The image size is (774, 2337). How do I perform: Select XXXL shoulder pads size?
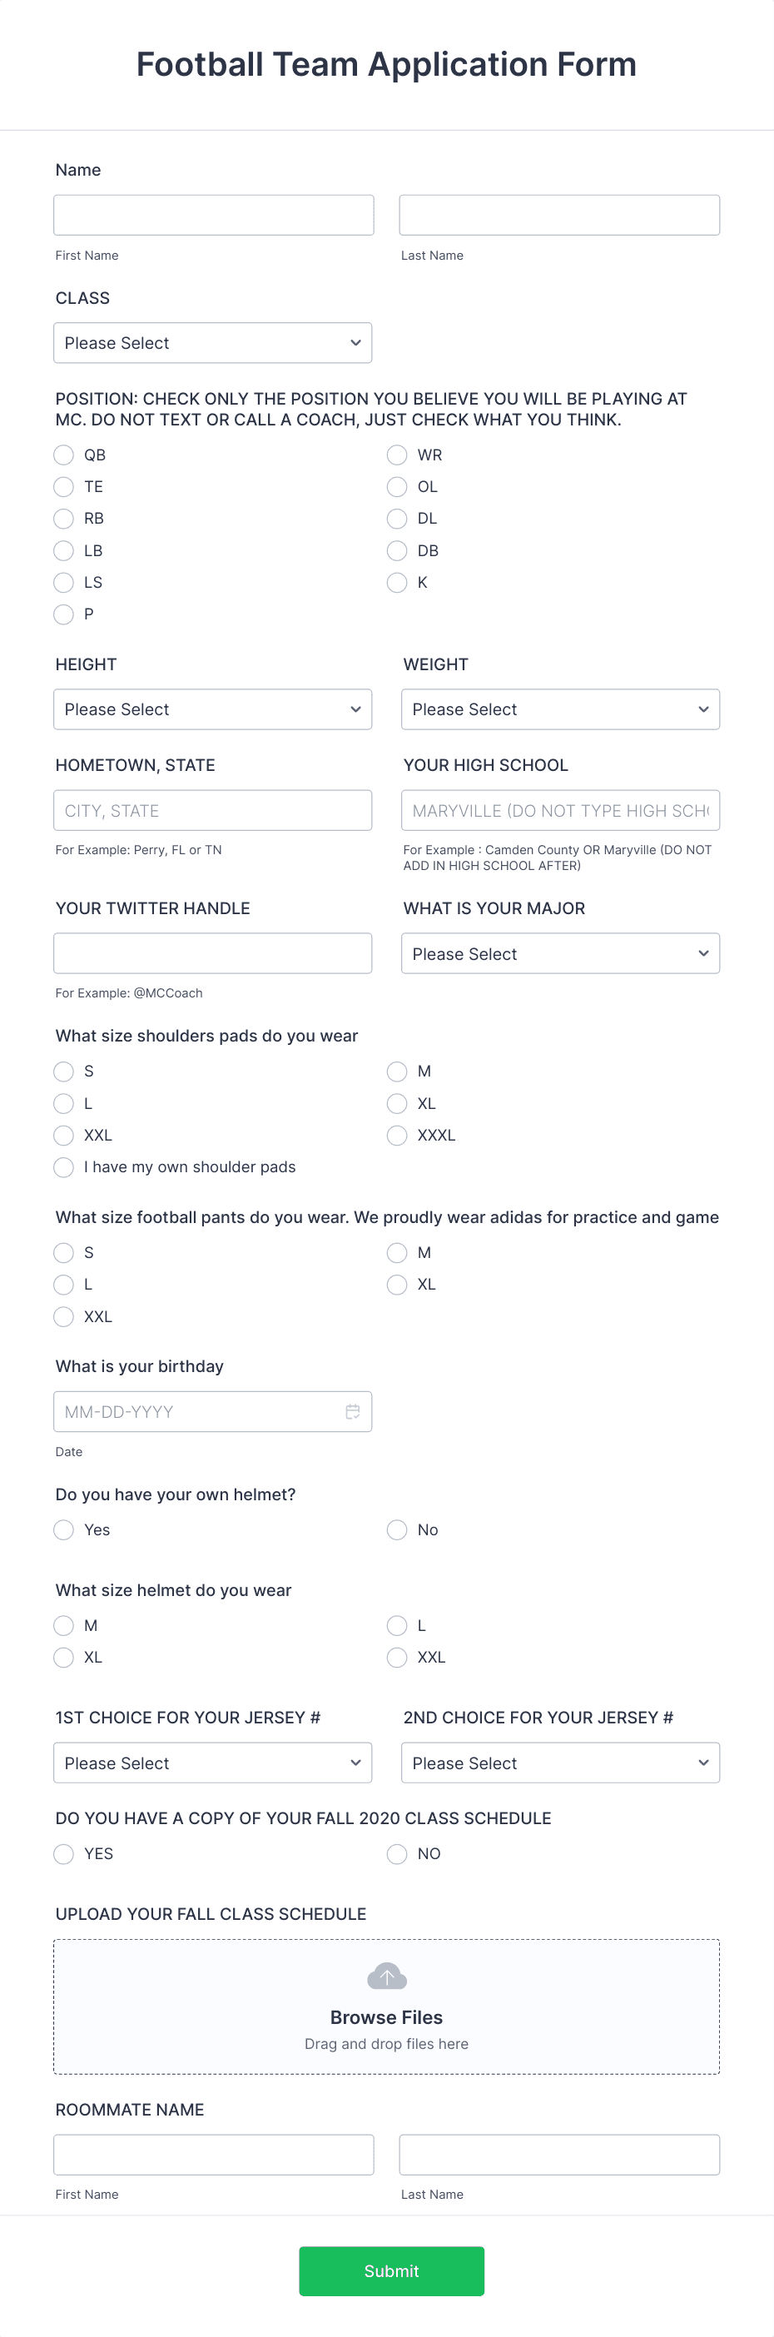[396, 1135]
